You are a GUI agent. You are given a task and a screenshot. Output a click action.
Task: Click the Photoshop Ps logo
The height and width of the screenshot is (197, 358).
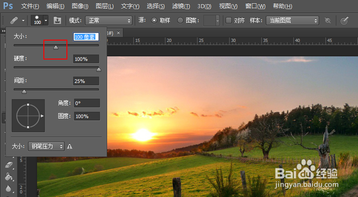pyautogui.click(x=8, y=6)
